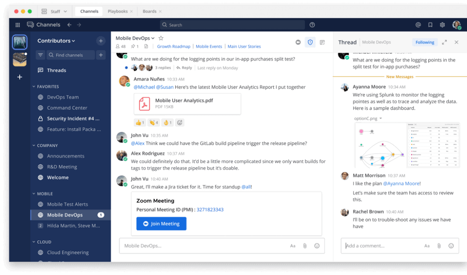This screenshot has height=275, width=467.
Task: Toggle formatting Aa in thread comment box
Action: click(427, 246)
